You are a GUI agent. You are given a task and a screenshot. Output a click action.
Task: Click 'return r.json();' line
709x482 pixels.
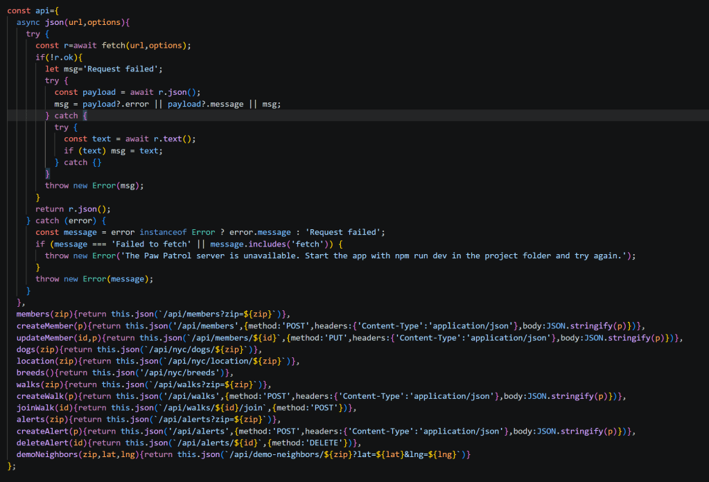73,208
